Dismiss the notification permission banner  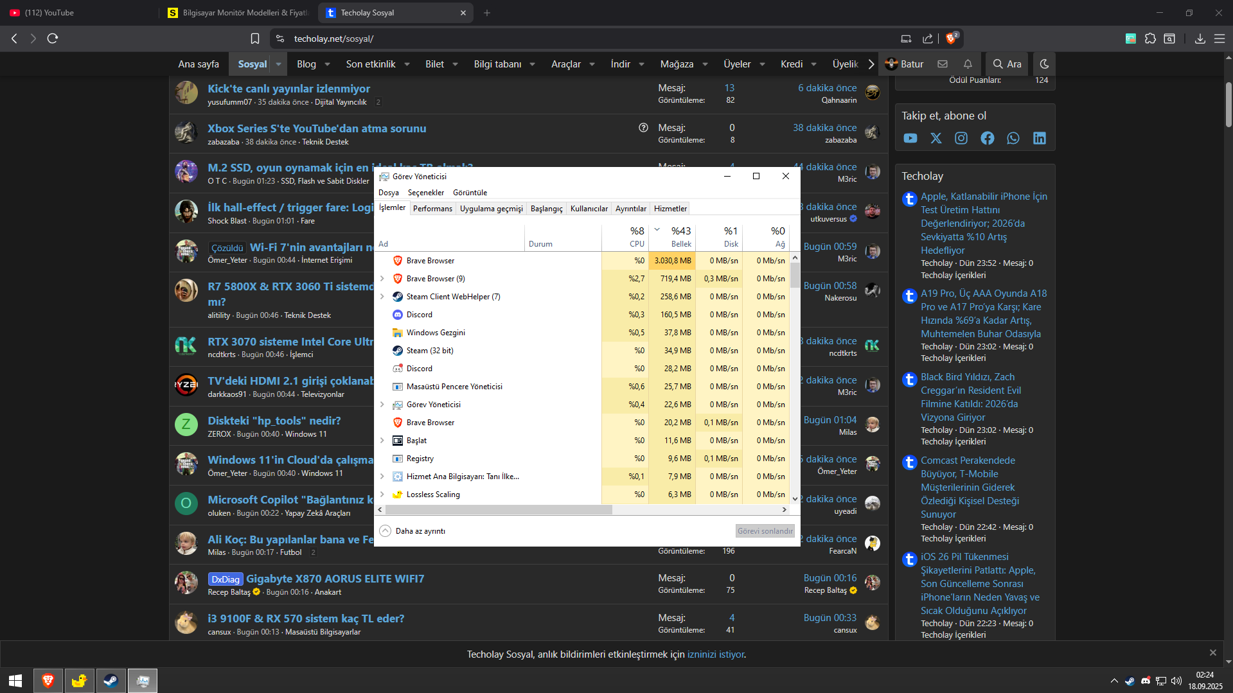click(1213, 653)
